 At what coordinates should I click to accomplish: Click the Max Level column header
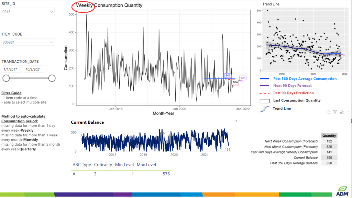coord(146,164)
